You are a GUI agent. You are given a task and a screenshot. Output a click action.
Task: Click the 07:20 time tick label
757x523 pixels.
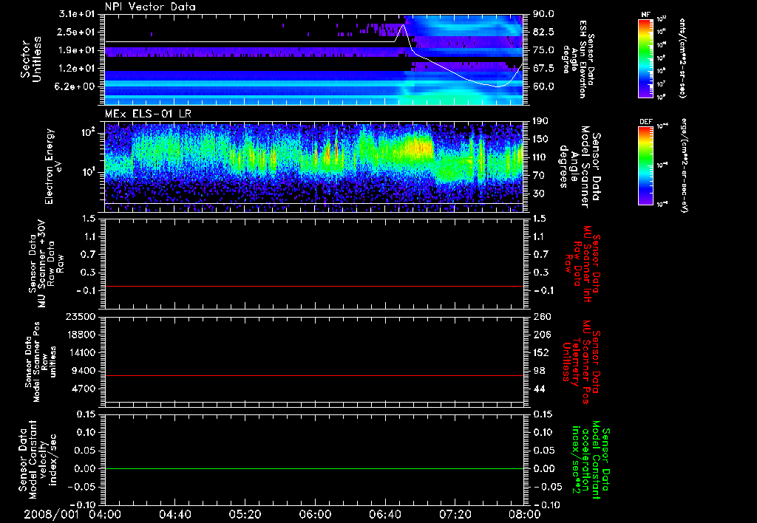coord(455,514)
